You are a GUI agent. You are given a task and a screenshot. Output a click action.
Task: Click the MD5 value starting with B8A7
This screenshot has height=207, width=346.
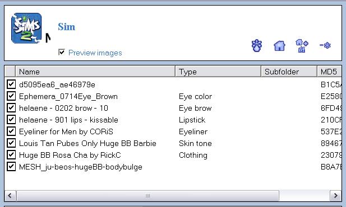pos(331,167)
